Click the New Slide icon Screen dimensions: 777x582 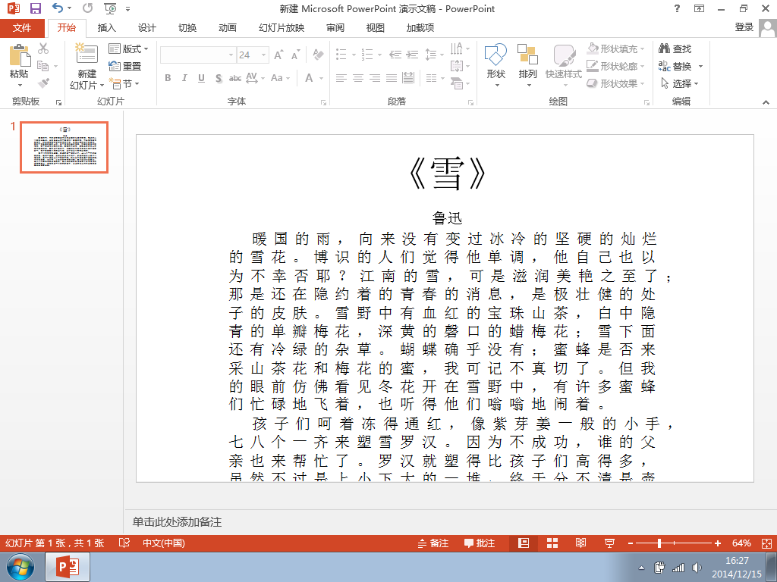pos(87,54)
